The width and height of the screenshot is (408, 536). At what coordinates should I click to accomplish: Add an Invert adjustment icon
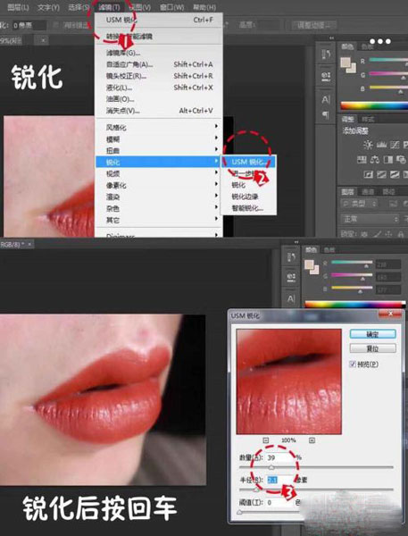pyautogui.click(x=368, y=175)
